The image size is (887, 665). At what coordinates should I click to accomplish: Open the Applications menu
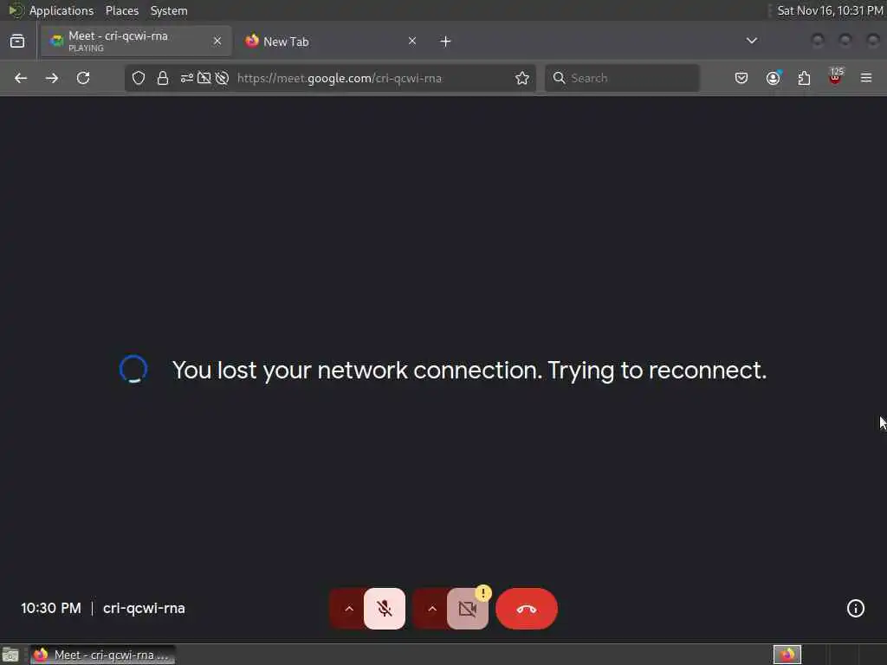click(62, 10)
